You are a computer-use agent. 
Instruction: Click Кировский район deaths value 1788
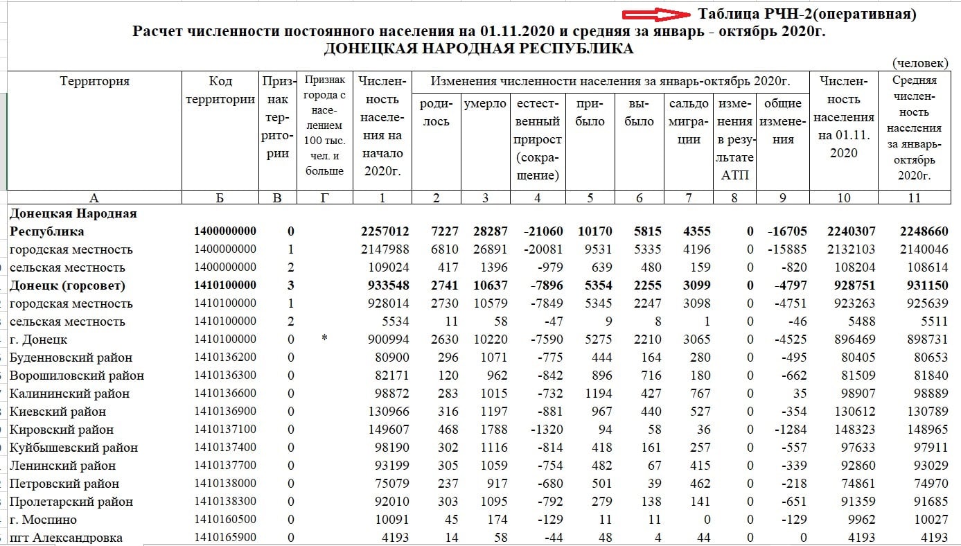click(494, 430)
